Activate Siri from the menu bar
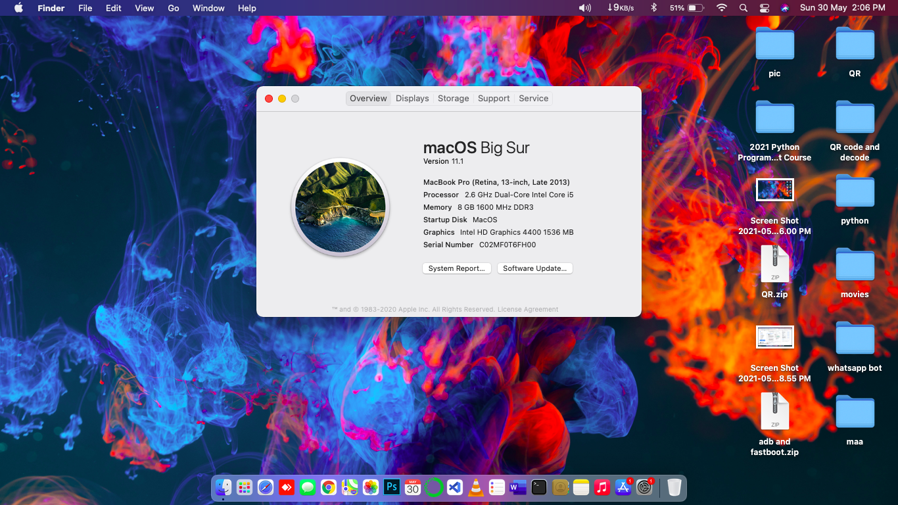The image size is (898, 505). [785, 8]
